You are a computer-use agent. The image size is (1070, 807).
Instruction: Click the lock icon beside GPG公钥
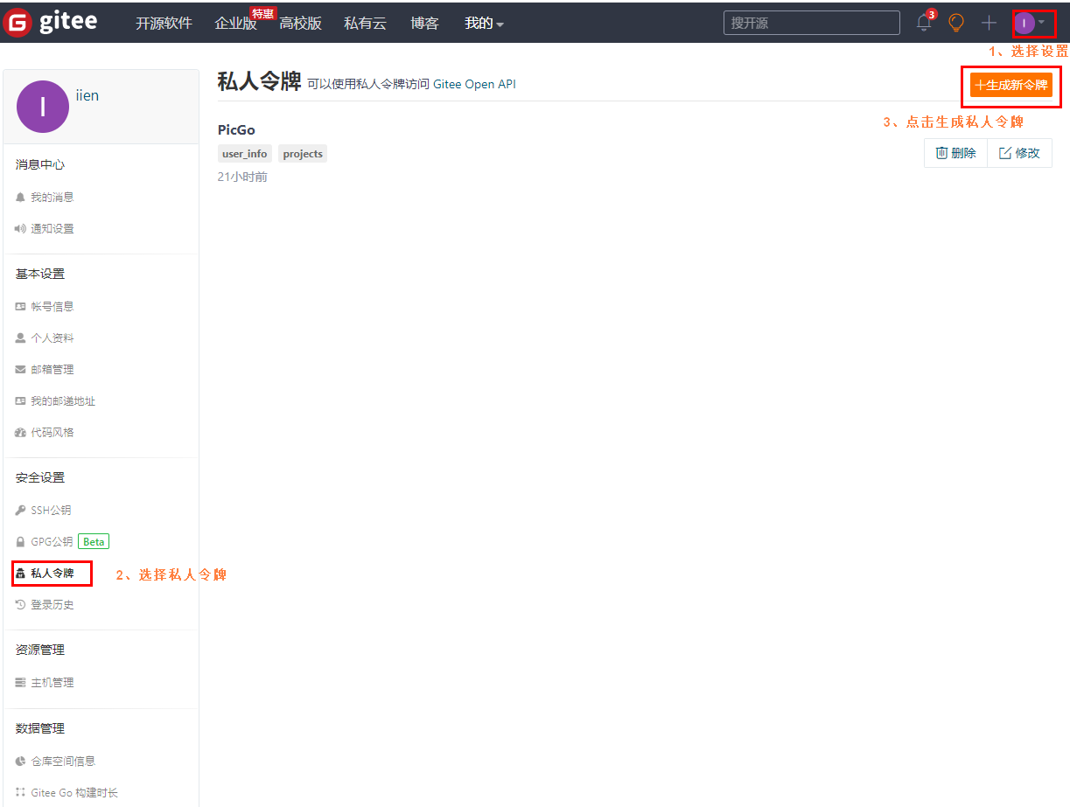(20, 542)
